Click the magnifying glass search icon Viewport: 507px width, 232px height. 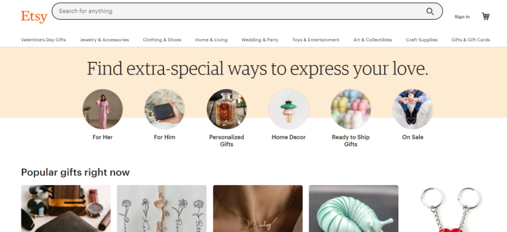click(x=430, y=12)
